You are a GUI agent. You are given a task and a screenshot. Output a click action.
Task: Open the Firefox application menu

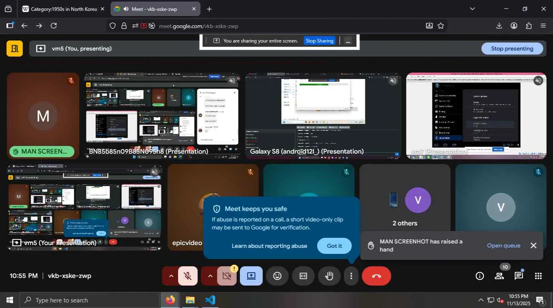coord(543,26)
